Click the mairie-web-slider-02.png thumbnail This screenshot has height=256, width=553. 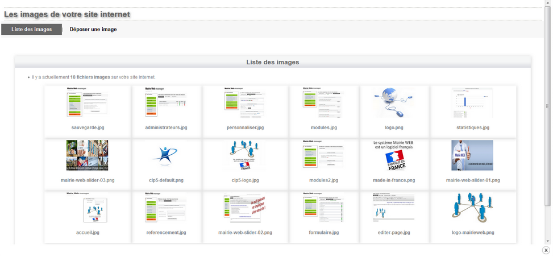246,208
